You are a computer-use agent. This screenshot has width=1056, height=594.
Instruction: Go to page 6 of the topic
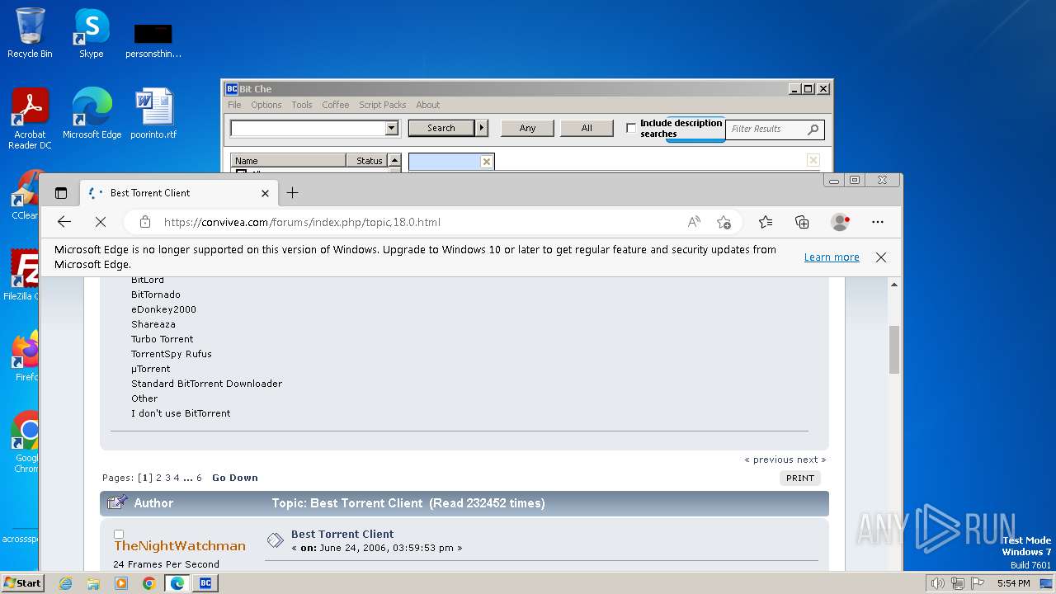pyautogui.click(x=199, y=478)
